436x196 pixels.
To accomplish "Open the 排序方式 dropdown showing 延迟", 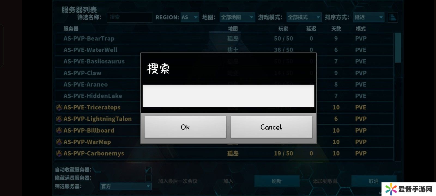I will coord(369,17).
